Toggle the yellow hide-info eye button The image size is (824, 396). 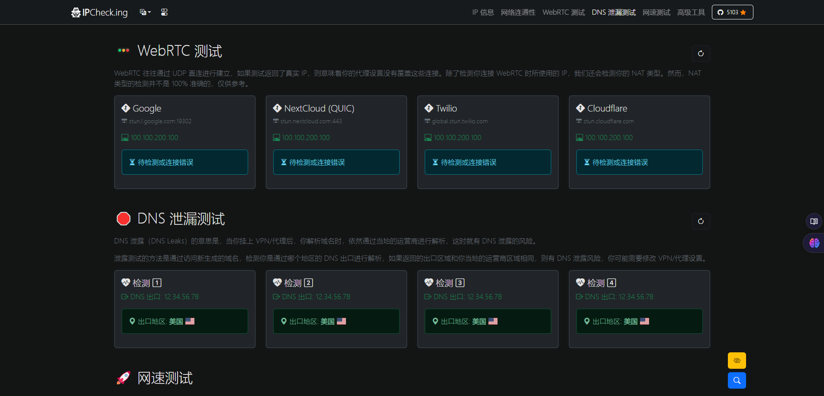tap(737, 361)
